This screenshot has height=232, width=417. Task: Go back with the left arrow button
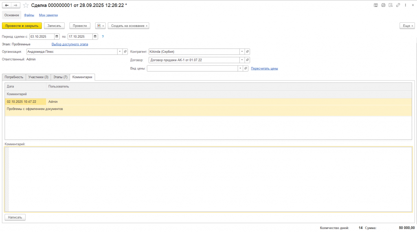coord(7,5)
